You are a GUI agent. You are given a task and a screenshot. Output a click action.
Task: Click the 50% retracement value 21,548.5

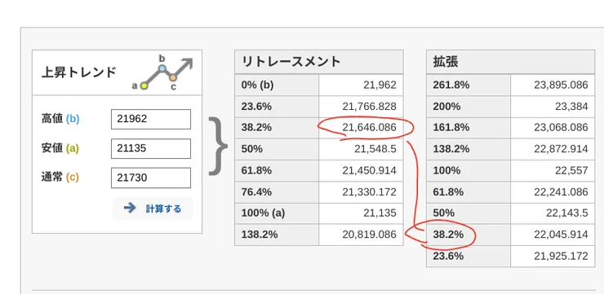(375, 149)
